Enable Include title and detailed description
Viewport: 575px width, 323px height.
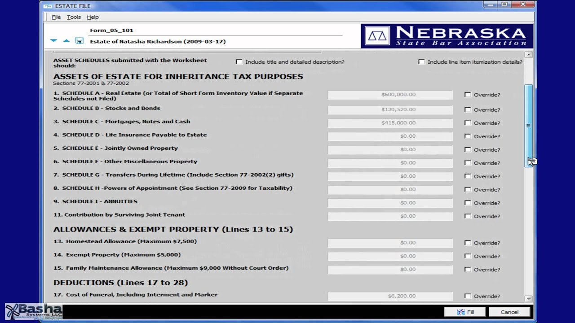tap(239, 62)
